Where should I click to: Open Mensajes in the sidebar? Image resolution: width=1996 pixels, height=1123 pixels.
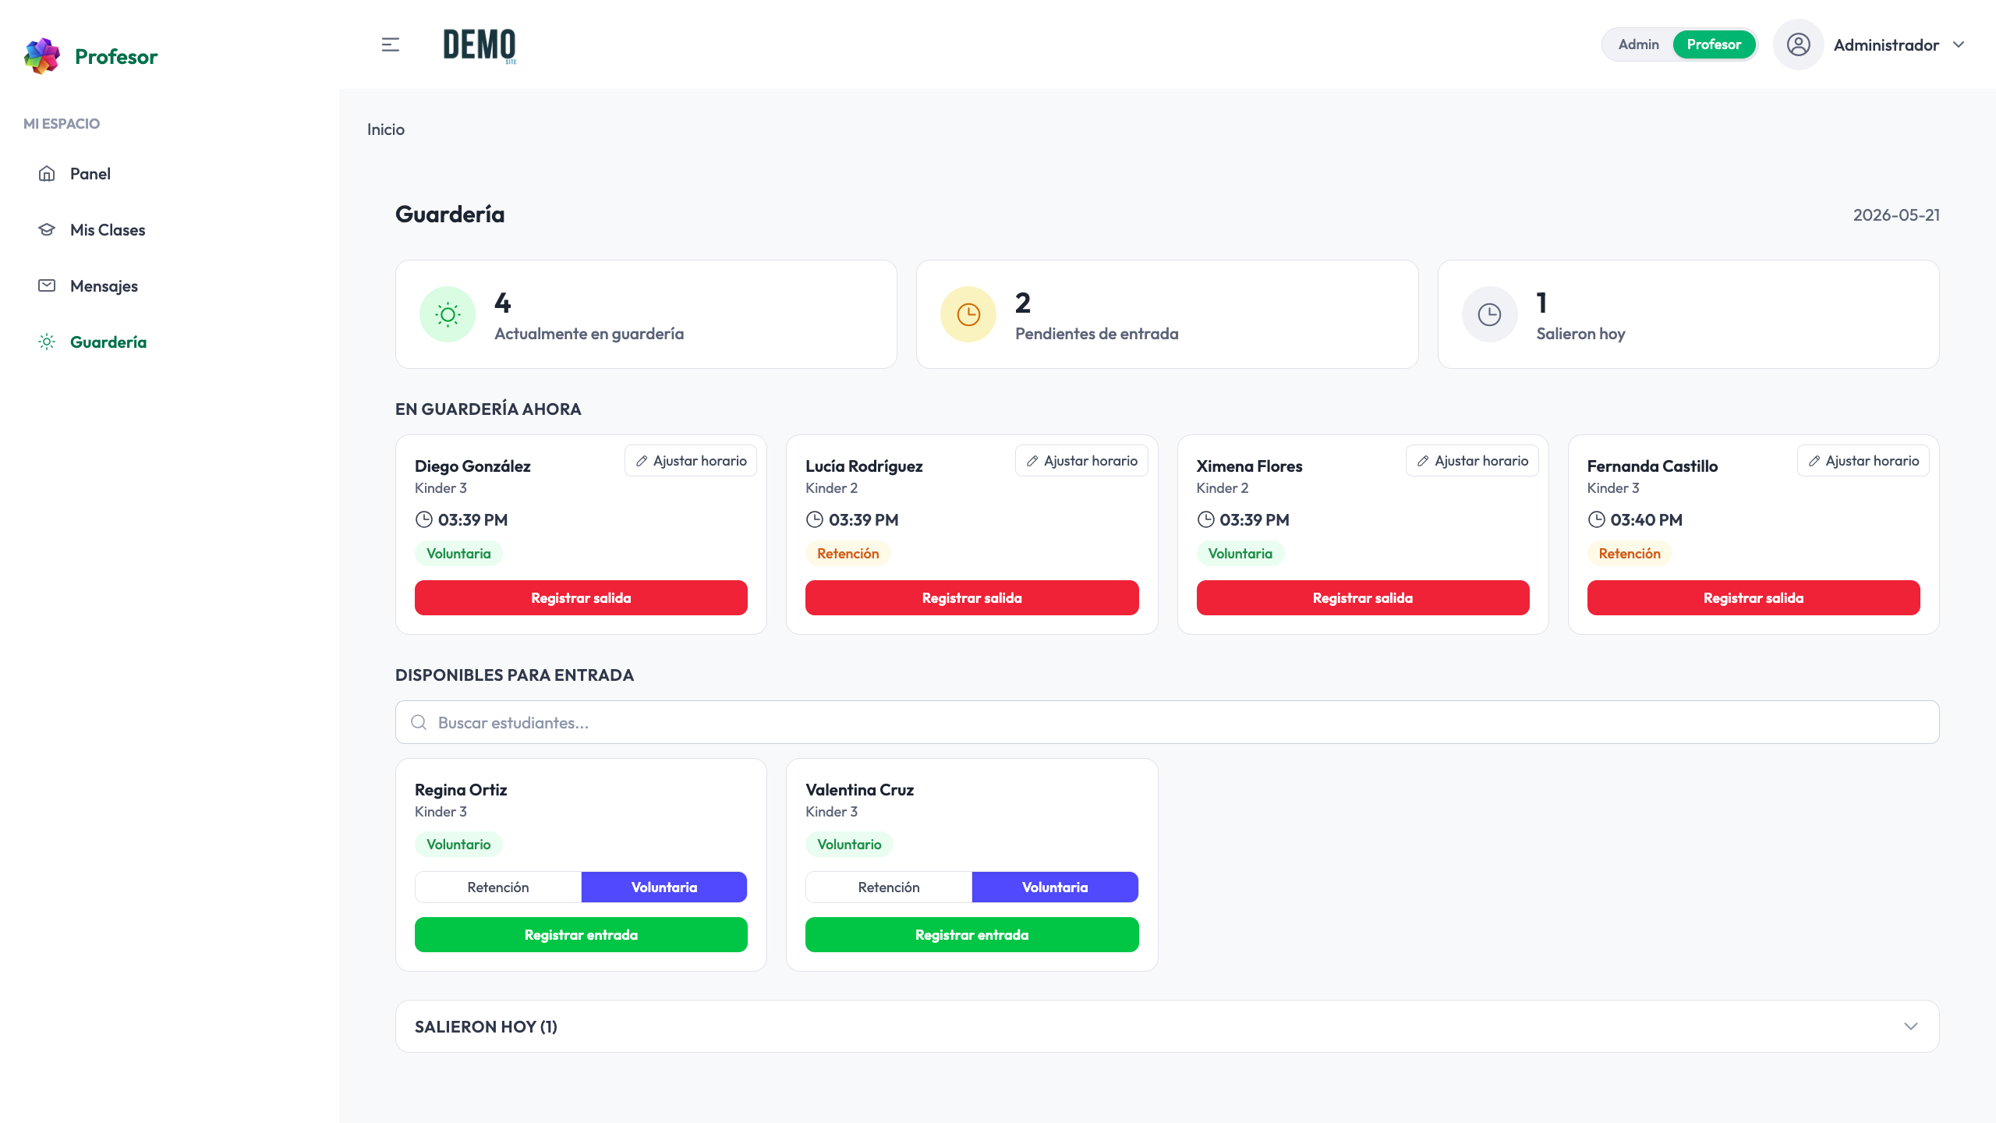tap(104, 285)
